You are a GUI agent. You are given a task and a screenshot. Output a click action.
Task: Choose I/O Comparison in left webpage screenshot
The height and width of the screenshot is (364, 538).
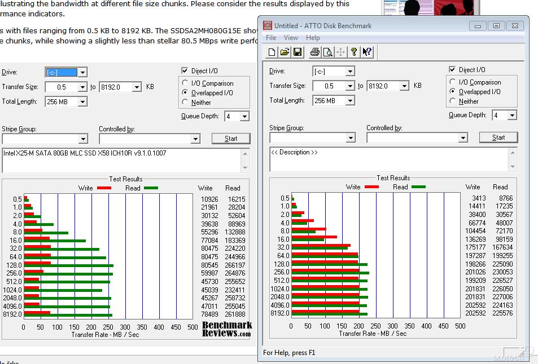click(185, 83)
